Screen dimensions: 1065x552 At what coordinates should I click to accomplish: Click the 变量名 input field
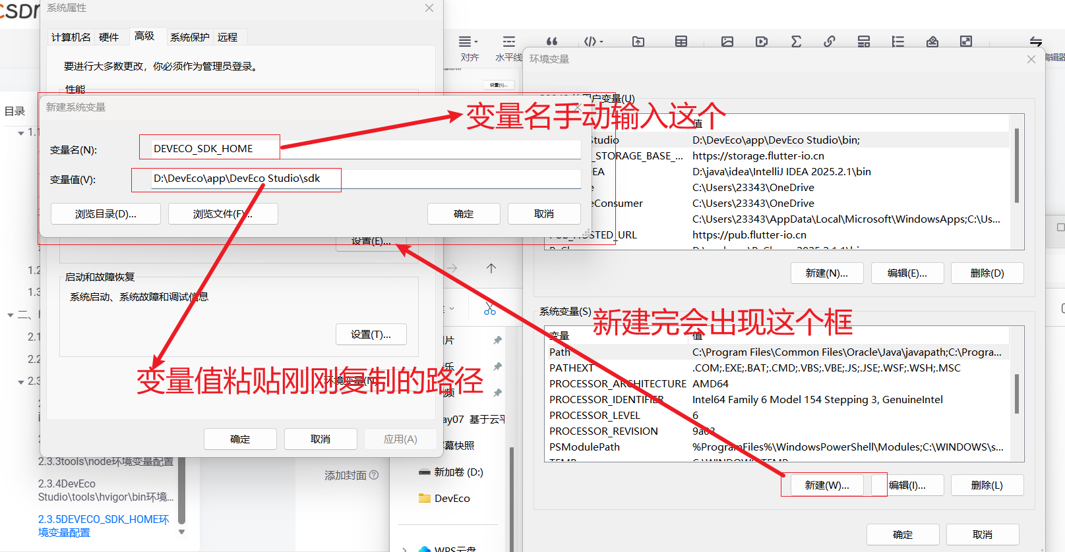coord(366,149)
